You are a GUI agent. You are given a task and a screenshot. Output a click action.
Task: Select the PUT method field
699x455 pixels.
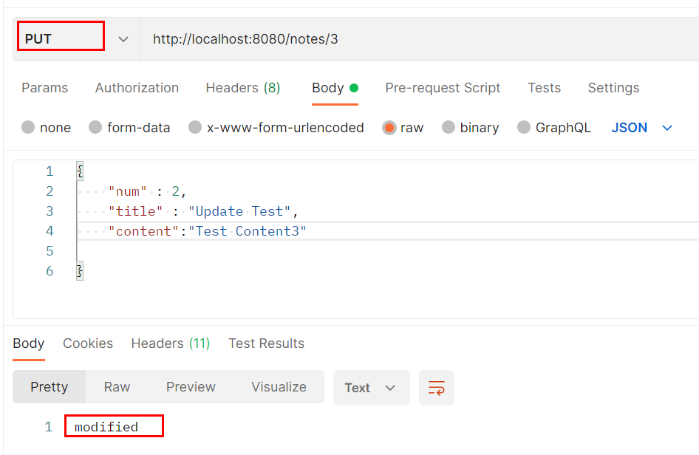(61, 35)
